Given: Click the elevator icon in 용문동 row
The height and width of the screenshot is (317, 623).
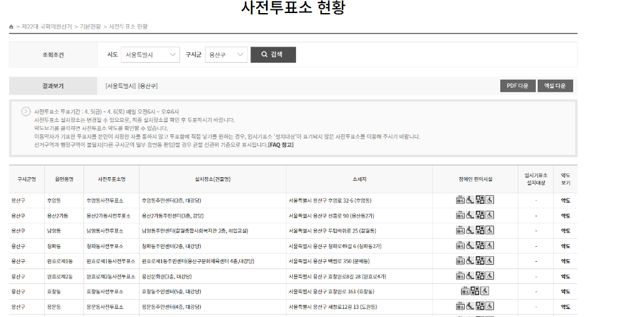Looking at the screenshot, I should click(460, 306).
